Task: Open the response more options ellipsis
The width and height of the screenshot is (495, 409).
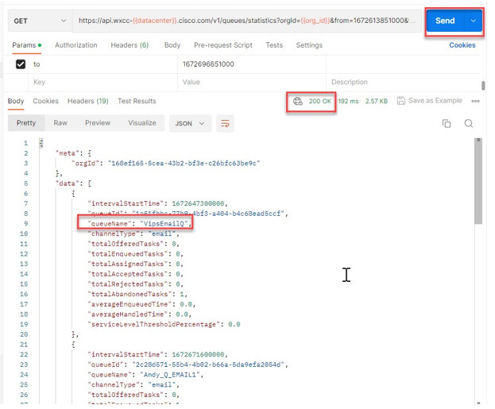Action: (475, 102)
